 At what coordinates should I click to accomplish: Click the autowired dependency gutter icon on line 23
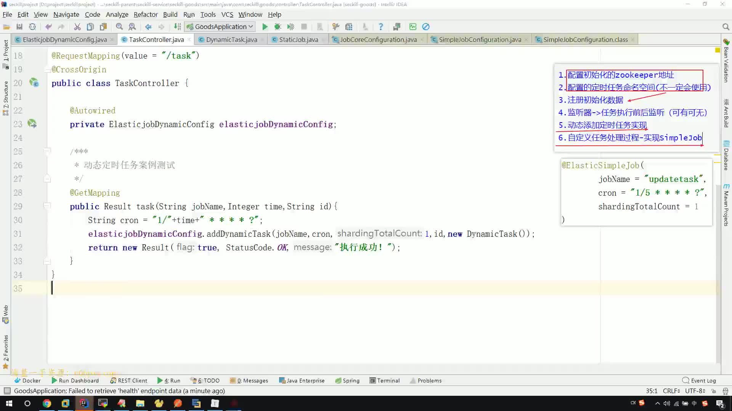32,124
